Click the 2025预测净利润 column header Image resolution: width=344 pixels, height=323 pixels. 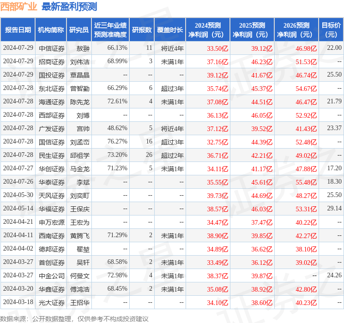pyautogui.click(x=252, y=30)
